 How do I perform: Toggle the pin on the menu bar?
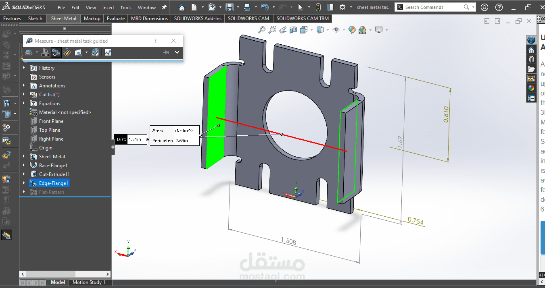[x=164, y=7]
